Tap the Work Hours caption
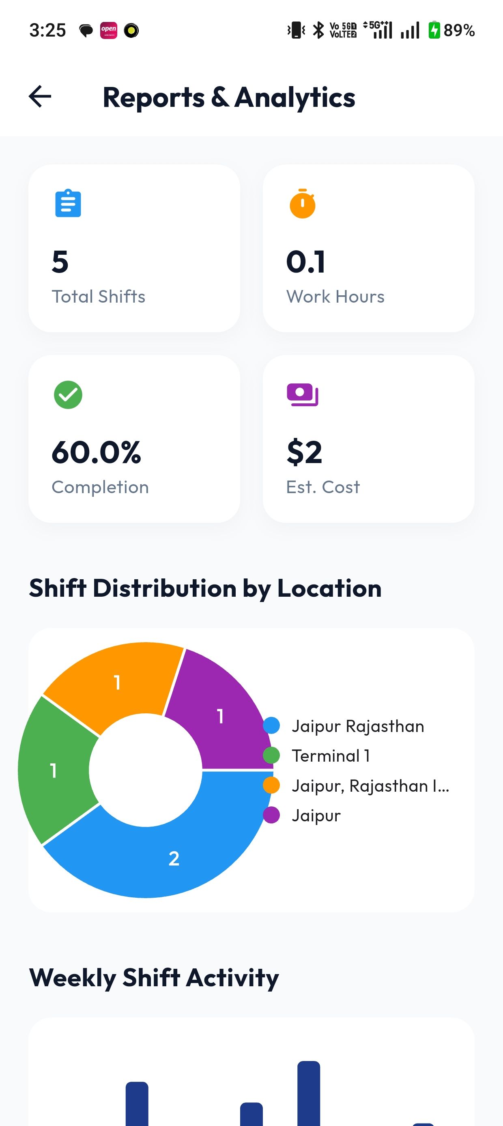 click(335, 297)
